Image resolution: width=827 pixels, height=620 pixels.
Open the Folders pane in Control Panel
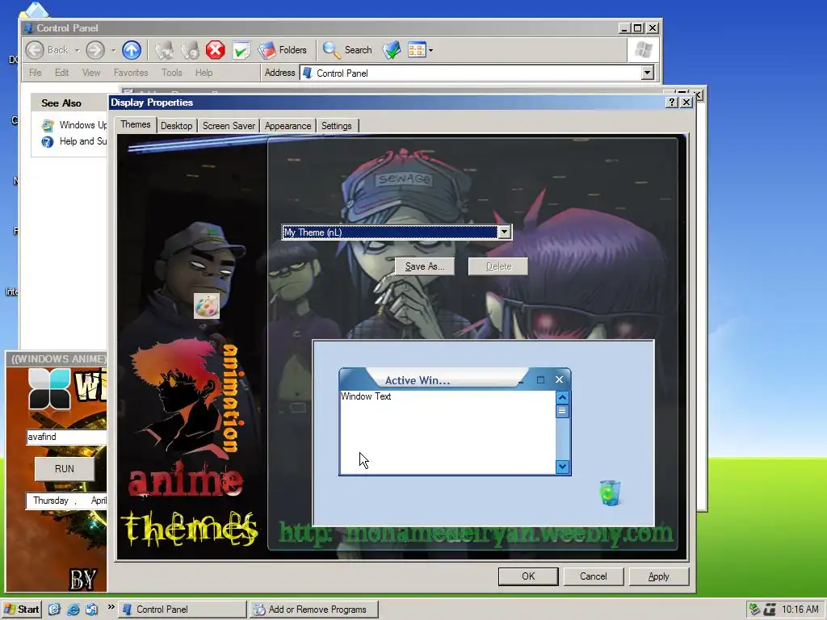[282, 50]
